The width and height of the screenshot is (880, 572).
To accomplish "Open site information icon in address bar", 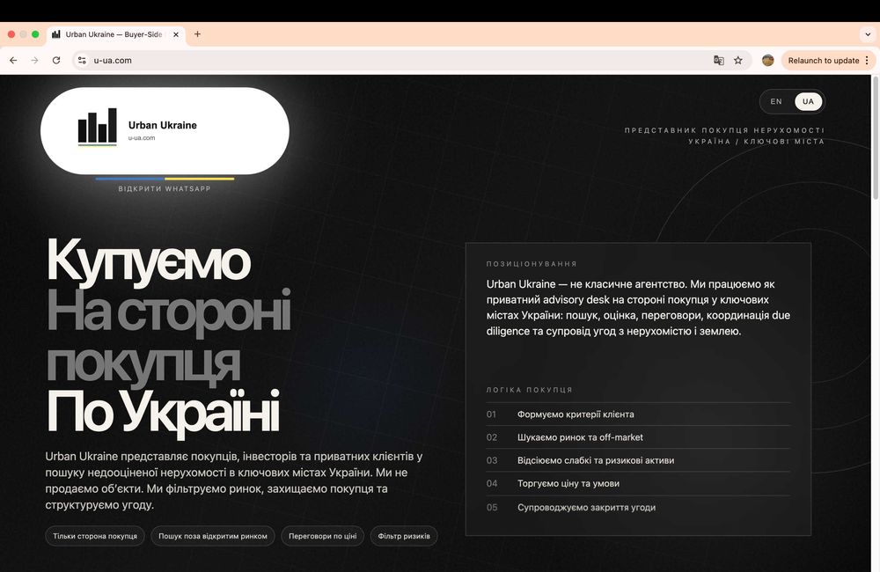I will 82,60.
